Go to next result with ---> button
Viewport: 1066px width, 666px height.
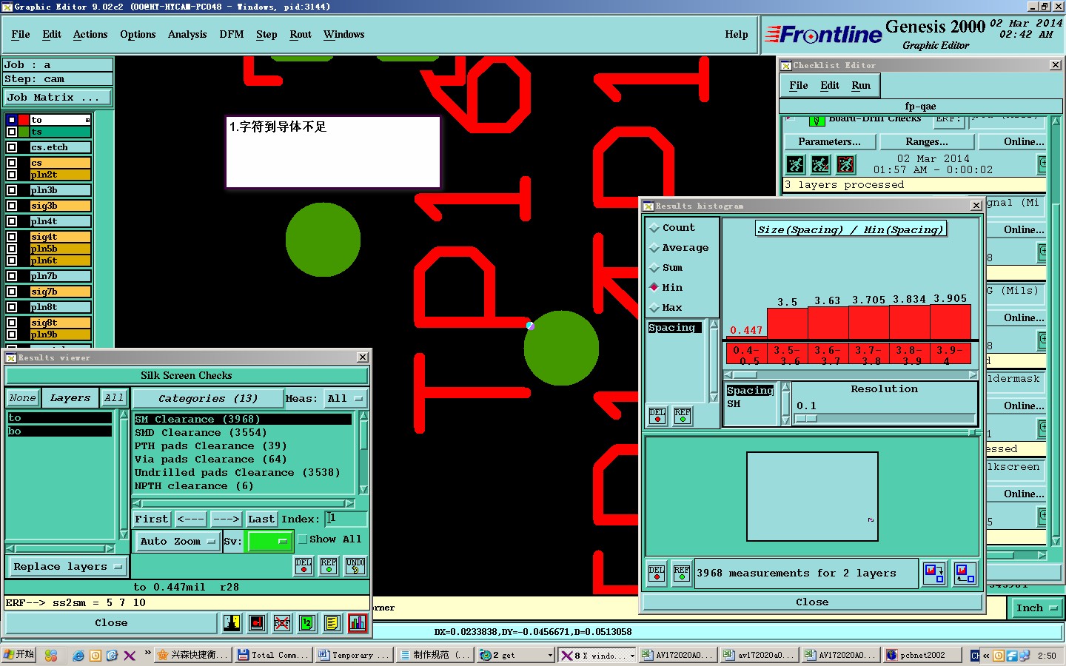226,519
